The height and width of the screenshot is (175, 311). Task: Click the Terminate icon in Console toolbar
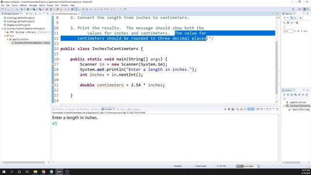(225, 109)
